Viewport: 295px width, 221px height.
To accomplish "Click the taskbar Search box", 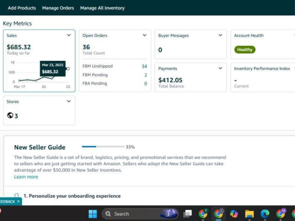I will click(x=140, y=214).
